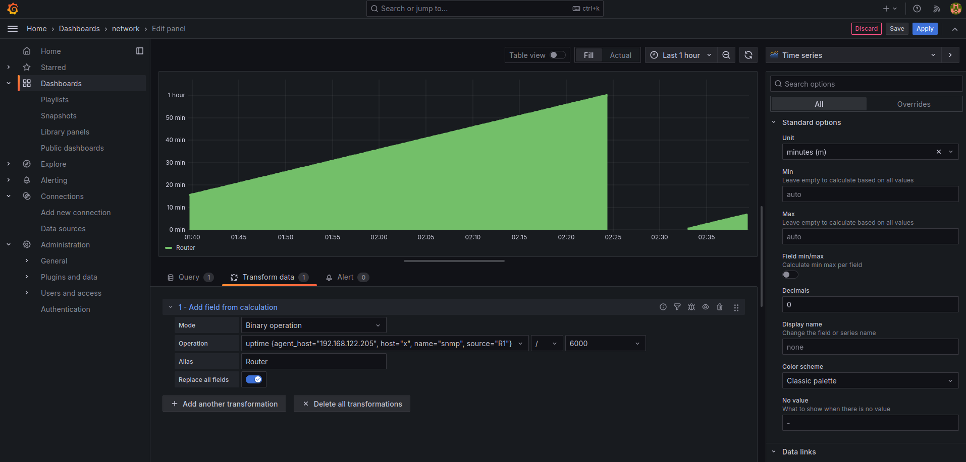966x462 pixels.
Task: Click the plus add-new icon in top bar
Action: tap(886, 9)
